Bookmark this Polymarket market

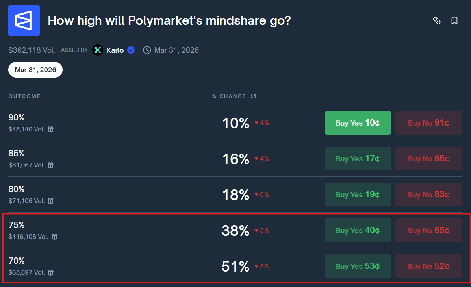click(454, 21)
